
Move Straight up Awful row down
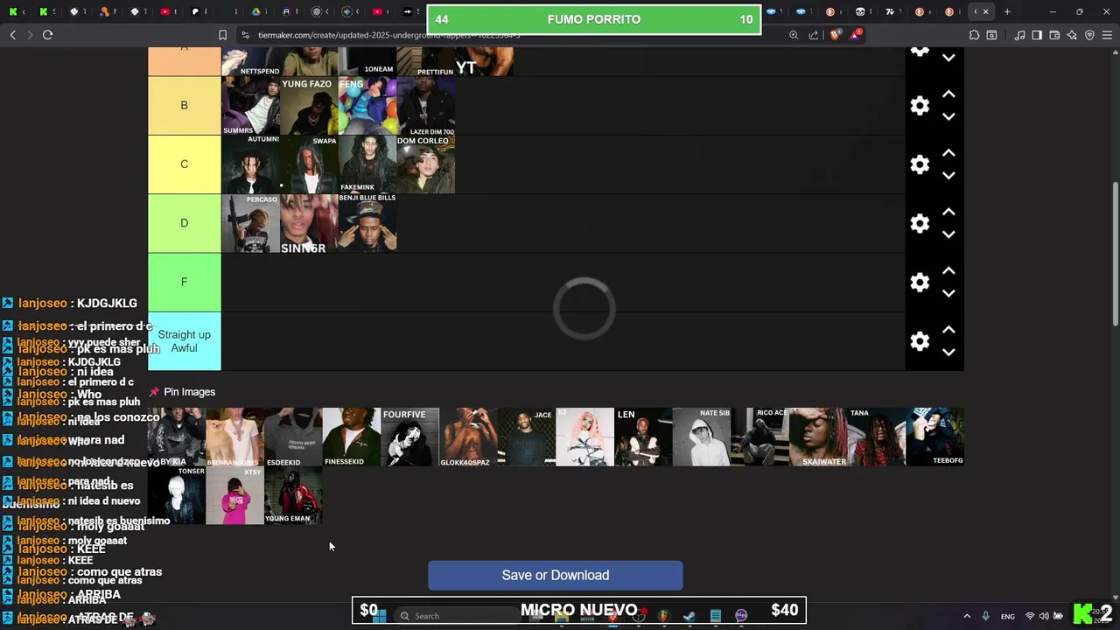click(948, 352)
